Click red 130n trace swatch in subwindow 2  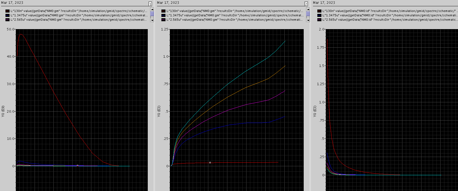click(x=164, y=11)
